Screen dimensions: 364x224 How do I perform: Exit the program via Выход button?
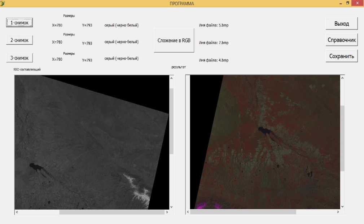pyautogui.click(x=341, y=23)
